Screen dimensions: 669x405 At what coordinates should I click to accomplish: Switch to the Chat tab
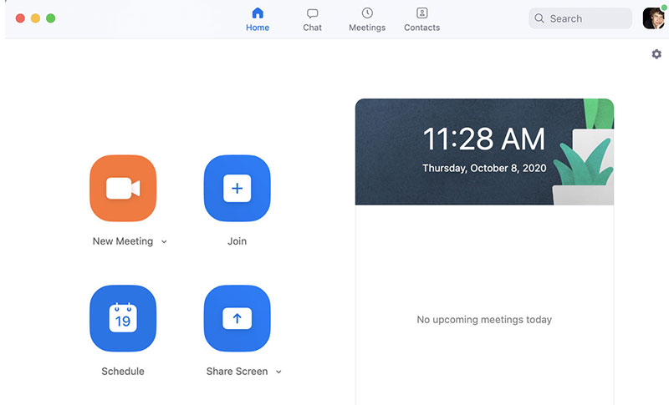click(312, 19)
